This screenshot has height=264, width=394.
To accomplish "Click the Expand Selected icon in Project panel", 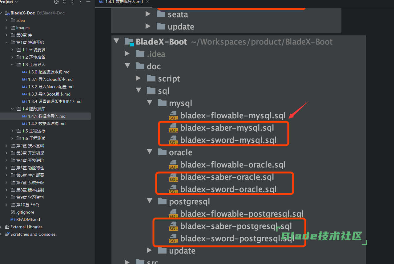I will (64, 2).
